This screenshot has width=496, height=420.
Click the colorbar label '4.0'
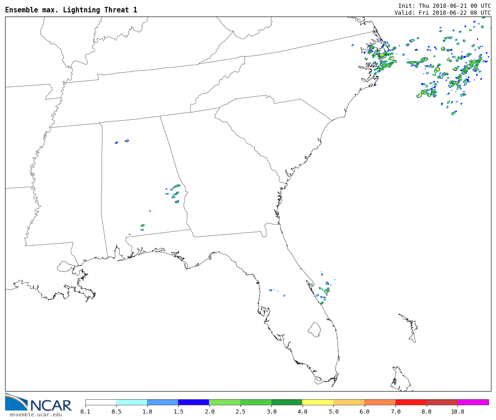[302, 411]
